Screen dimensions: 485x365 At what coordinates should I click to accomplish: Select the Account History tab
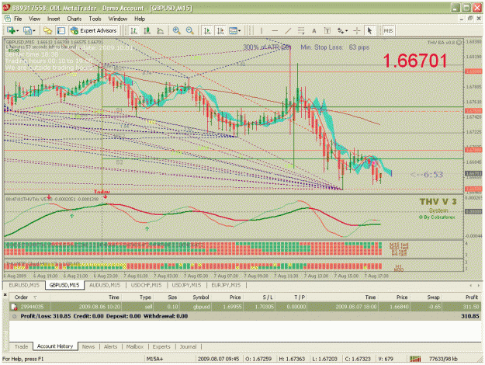pyautogui.click(x=55, y=346)
